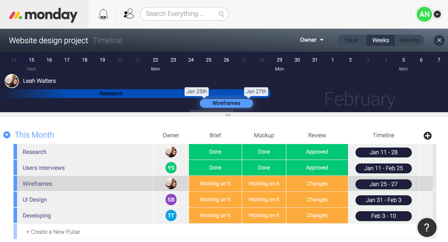448x242 pixels.
Task: Open the notifications bell
Action: click(103, 14)
